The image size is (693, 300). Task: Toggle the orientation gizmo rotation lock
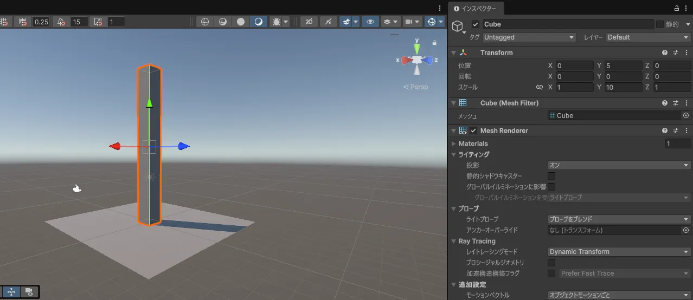click(434, 42)
